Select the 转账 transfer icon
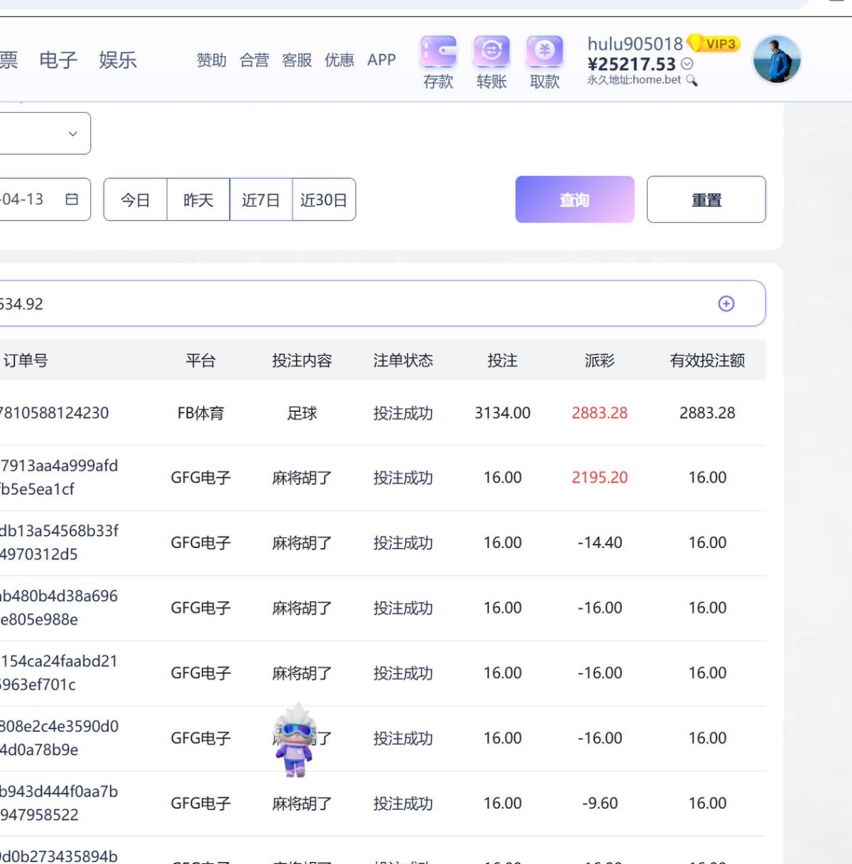Viewport: 852px width, 864px height. click(491, 60)
